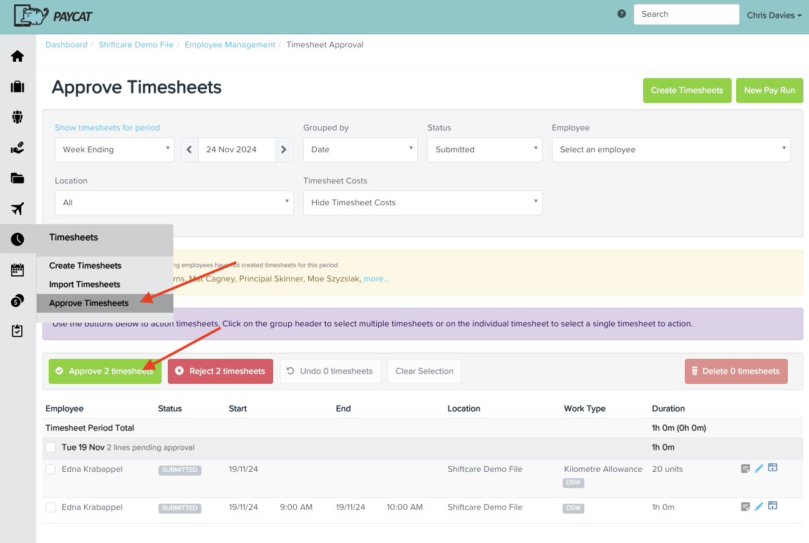Open the Select an employee dropdown

(671, 149)
